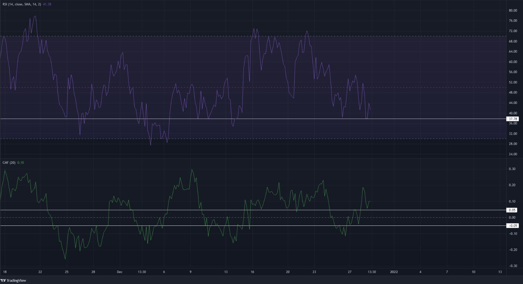
Task: Click the -0.05 level label on CMF axis
Action: point(512,226)
